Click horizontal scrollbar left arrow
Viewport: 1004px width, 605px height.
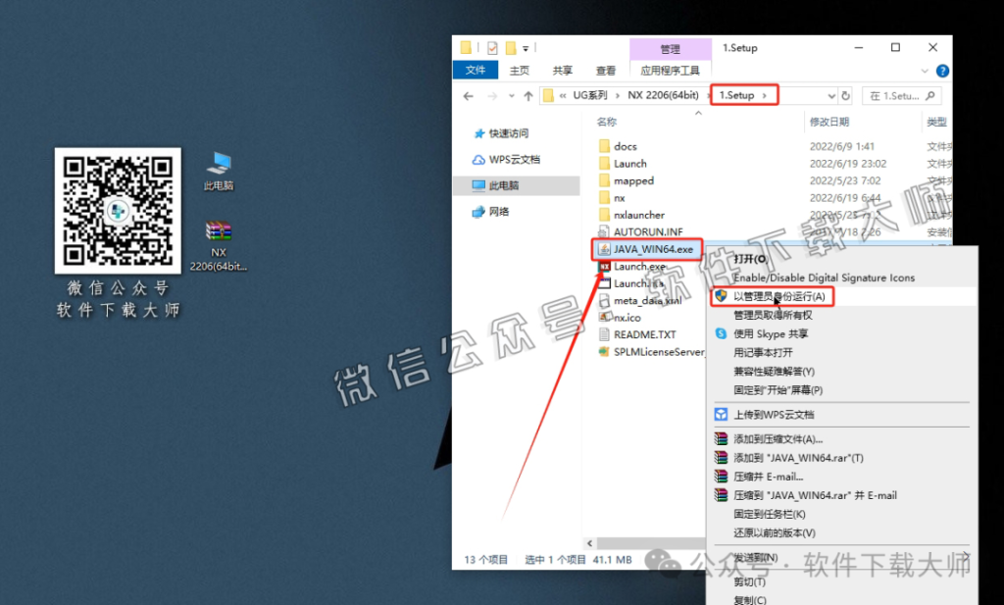pos(589,542)
